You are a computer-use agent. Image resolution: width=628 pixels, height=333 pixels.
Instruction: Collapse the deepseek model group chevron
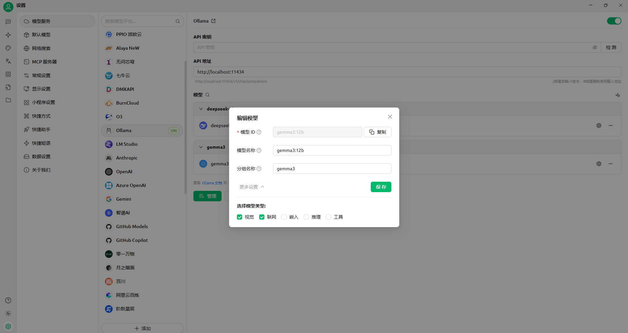click(201, 109)
